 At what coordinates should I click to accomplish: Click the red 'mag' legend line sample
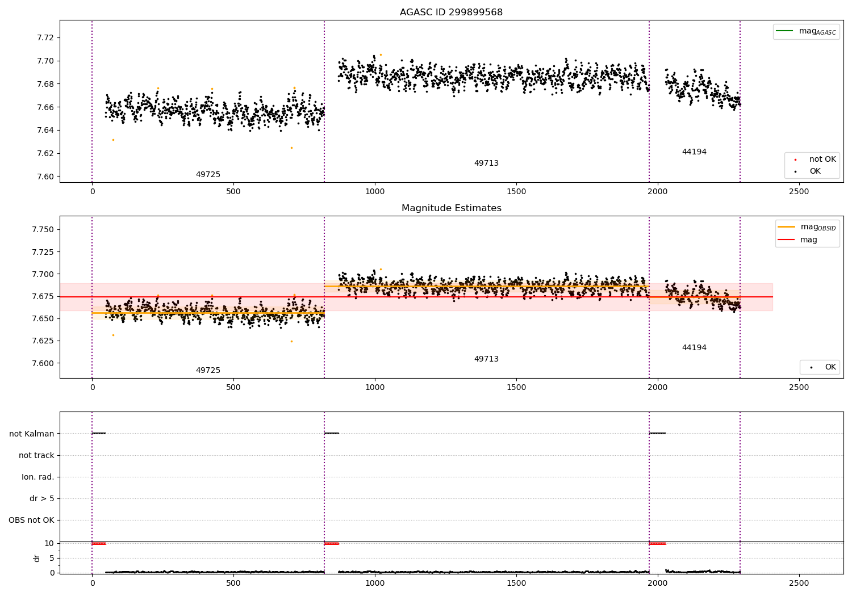[x=786, y=240]
